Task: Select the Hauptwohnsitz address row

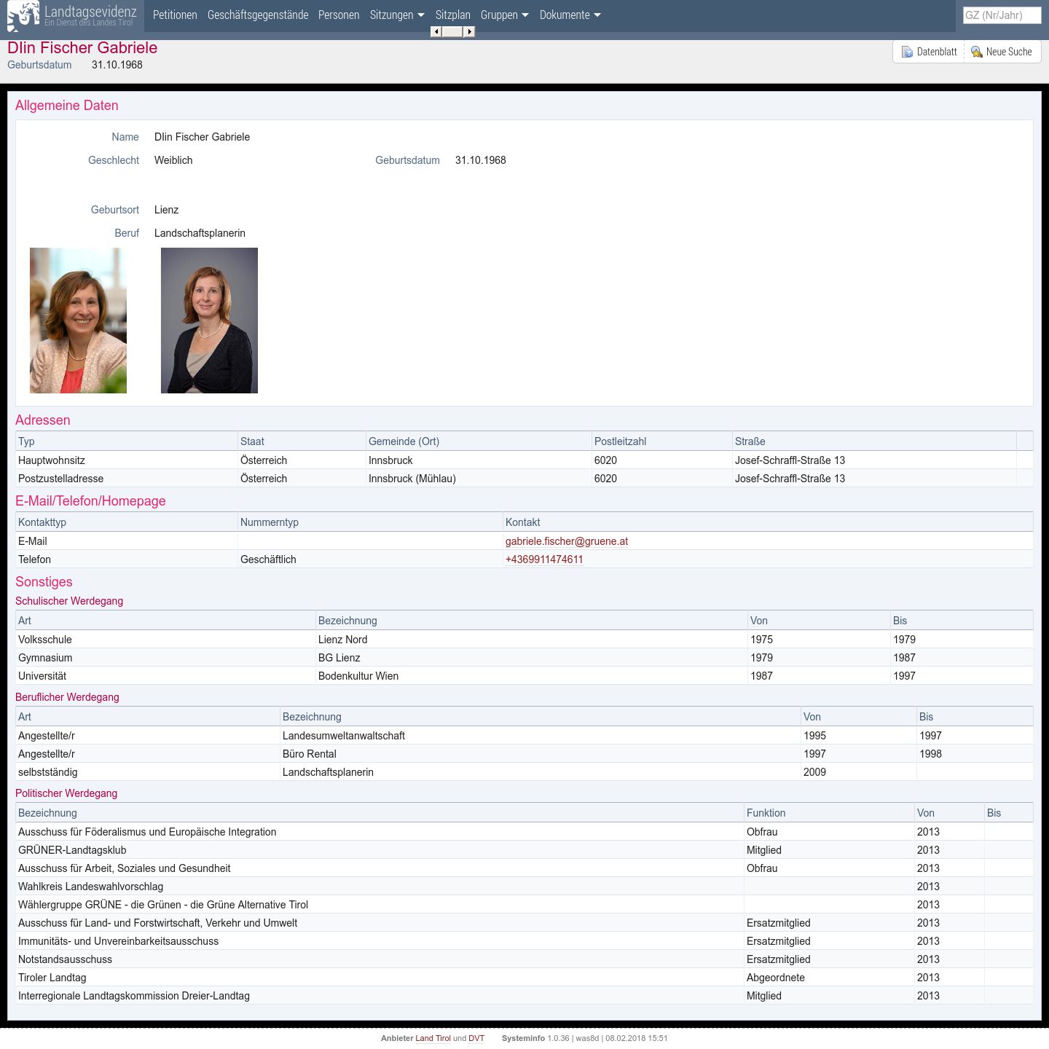Action: [x=524, y=460]
